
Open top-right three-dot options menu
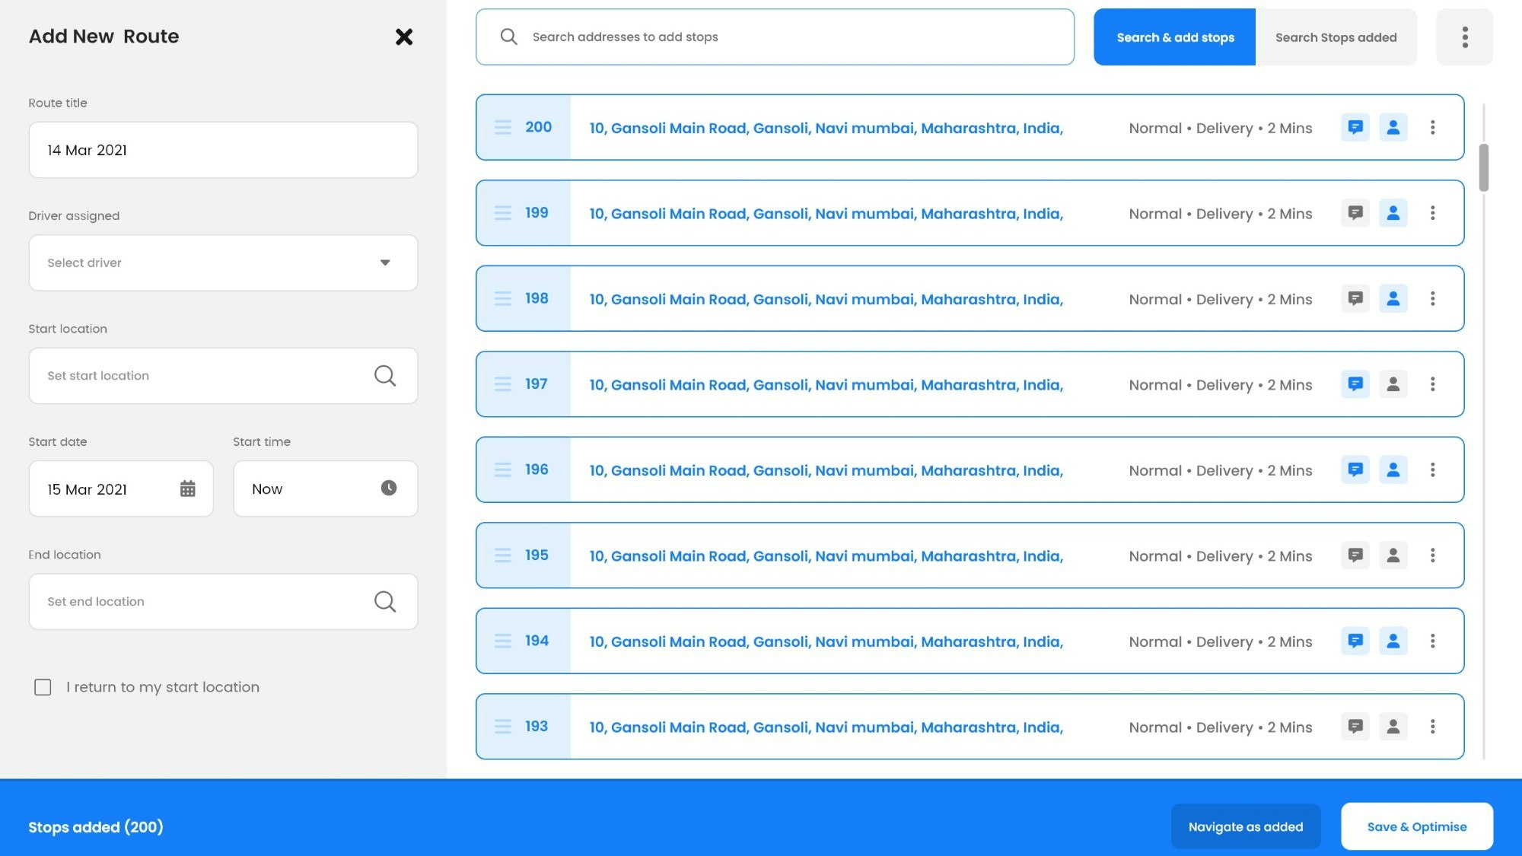coord(1464,37)
